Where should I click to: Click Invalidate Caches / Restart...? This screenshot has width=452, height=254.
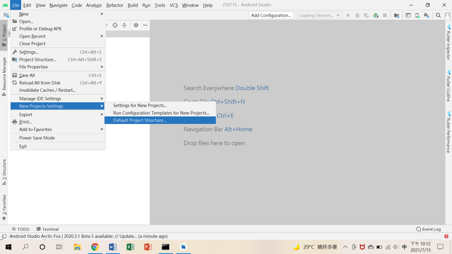[x=58, y=90]
